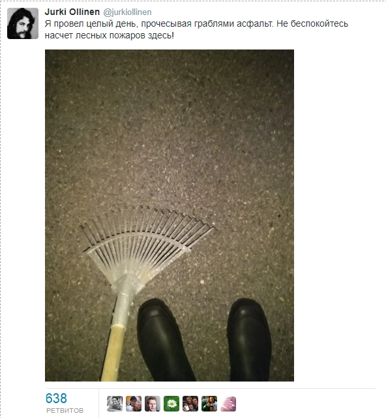Open Jurki Ollinen's black-and-white profile picture
This screenshot has height=418, width=386.
[23, 23]
